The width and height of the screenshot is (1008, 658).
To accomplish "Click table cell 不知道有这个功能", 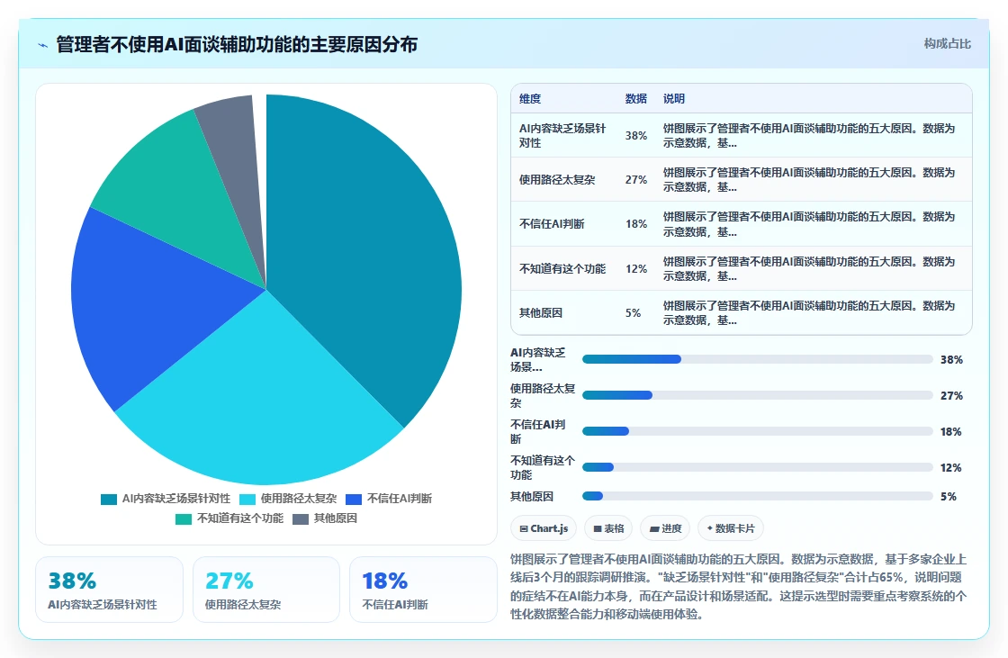I will point(562,268).
